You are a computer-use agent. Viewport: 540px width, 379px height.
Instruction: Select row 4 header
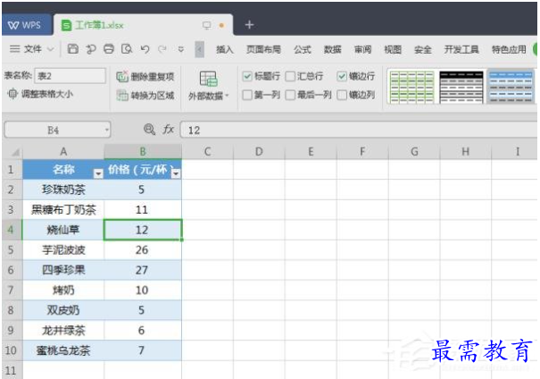pos(11,230)
